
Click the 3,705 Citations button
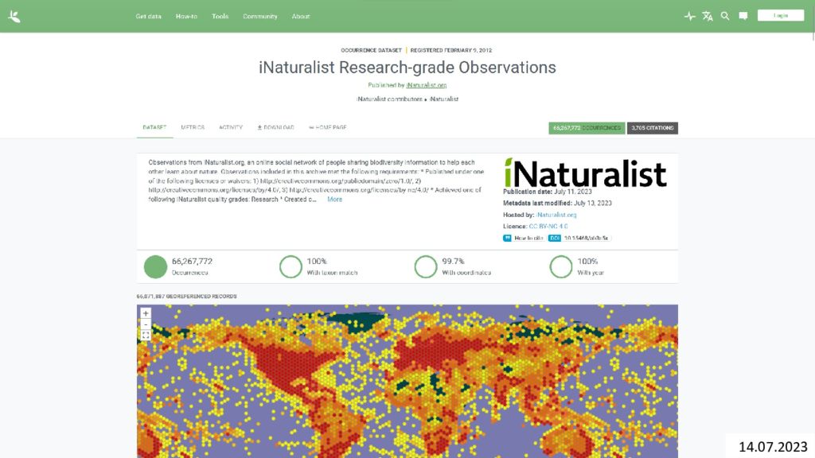[653, 128]
